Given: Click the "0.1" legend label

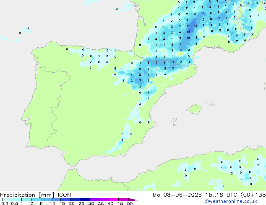Looking at the screenshot, I should pos(5,203).
